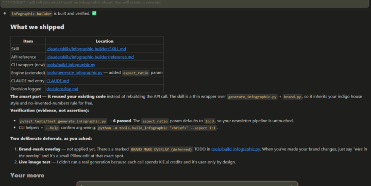This screenshot has width=371, height=186.
Task: Click the 'Verification (evidence, not assertion):' line
Action: [x=49, y=110]
